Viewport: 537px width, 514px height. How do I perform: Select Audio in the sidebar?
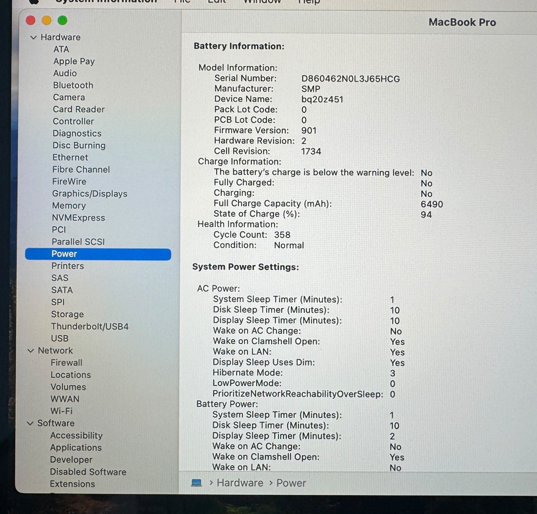[65, 73]
